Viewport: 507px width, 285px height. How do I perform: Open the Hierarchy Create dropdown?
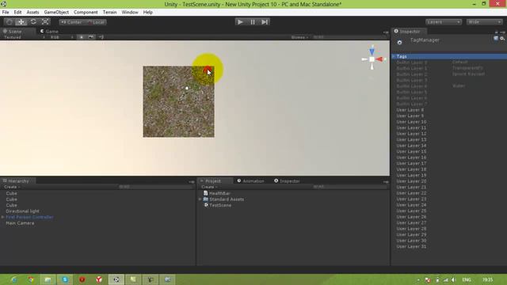(12, 187)
